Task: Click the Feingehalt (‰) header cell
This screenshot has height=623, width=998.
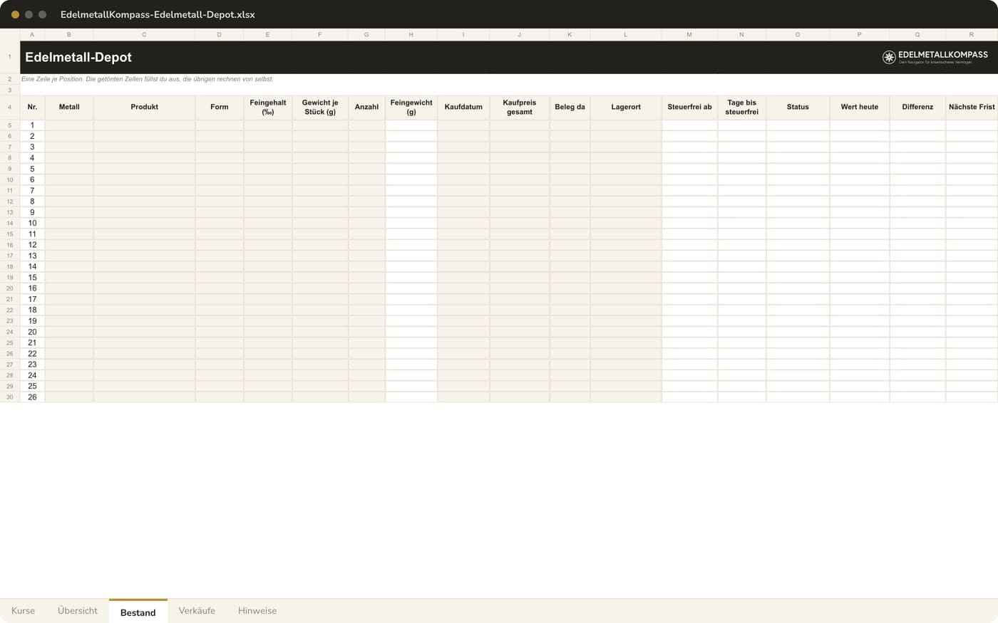Action: pos(268,107)
